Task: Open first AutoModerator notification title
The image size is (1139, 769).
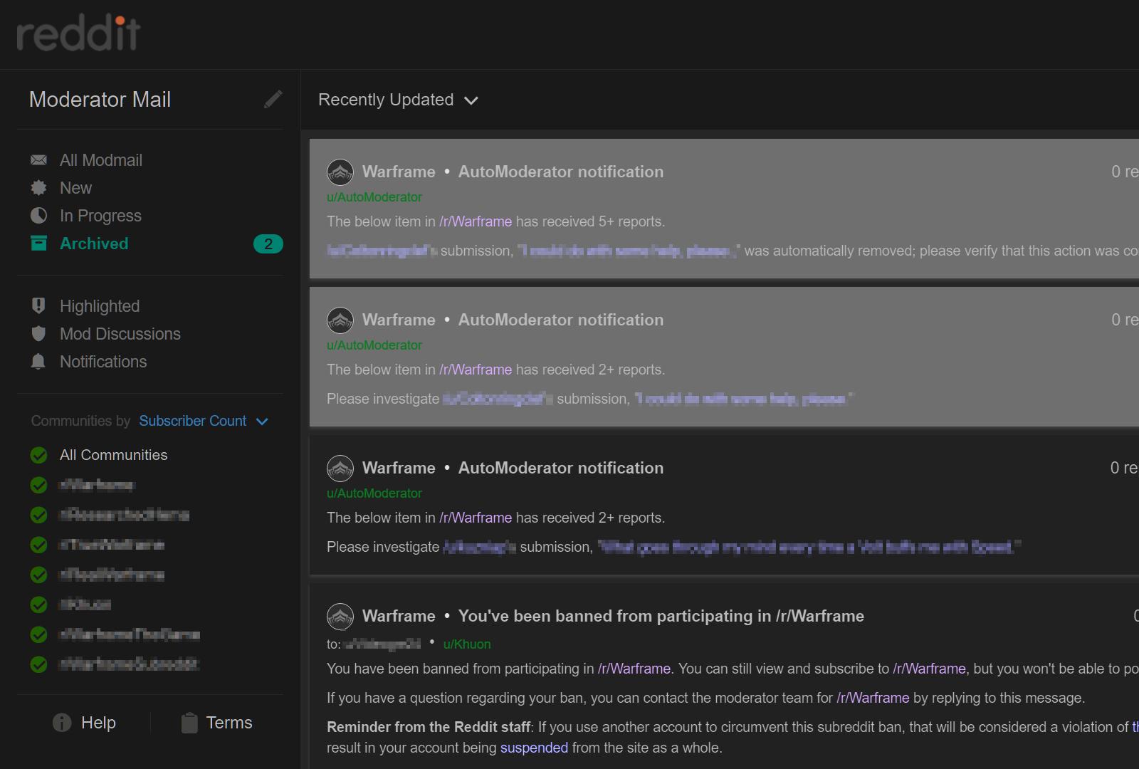Action: click(561, 172)
